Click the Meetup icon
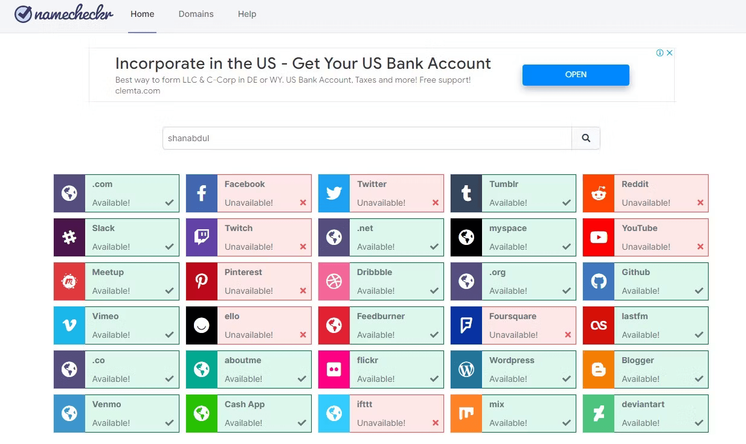This screenshot has height=444, width=746. tap(69, 282)
